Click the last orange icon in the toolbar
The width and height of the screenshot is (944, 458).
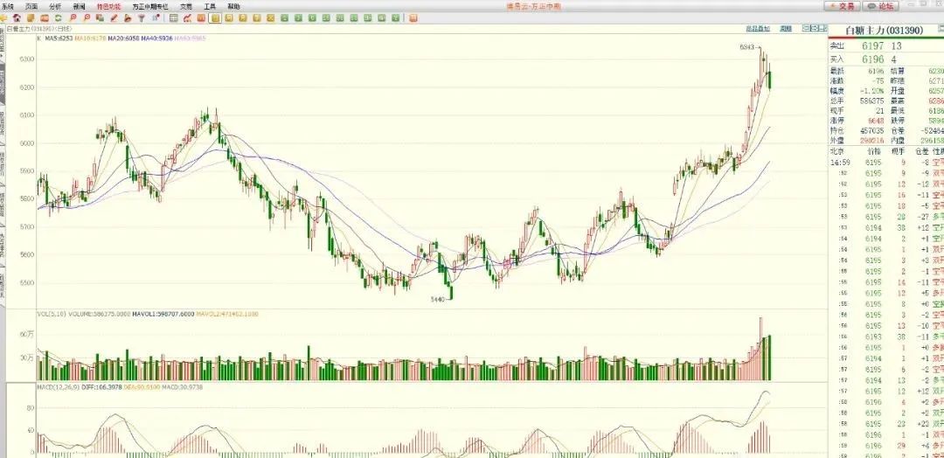pos(413,18)
